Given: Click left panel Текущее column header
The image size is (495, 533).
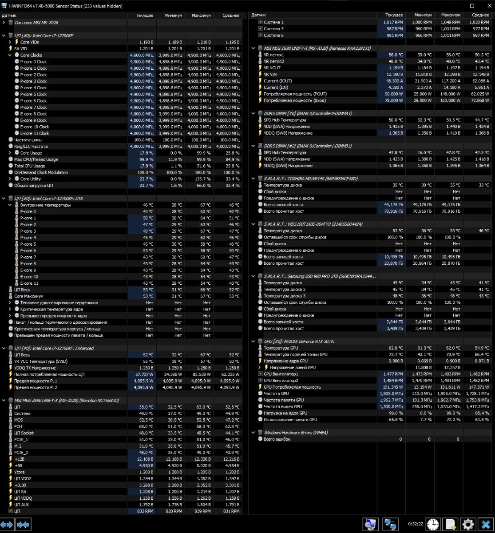Looking at the screenshot, I should (142, 16).
